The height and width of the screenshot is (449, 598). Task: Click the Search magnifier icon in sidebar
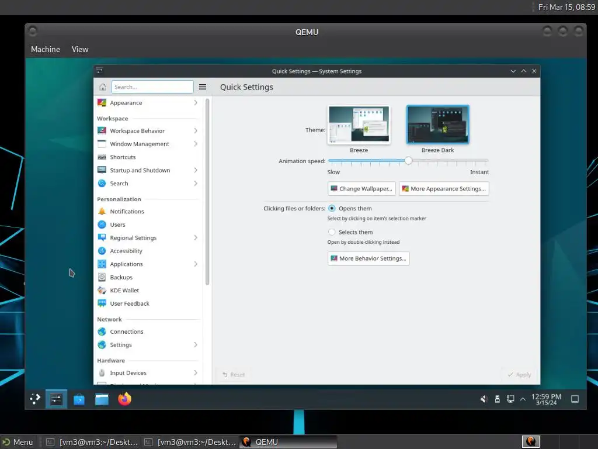(102, 183)
